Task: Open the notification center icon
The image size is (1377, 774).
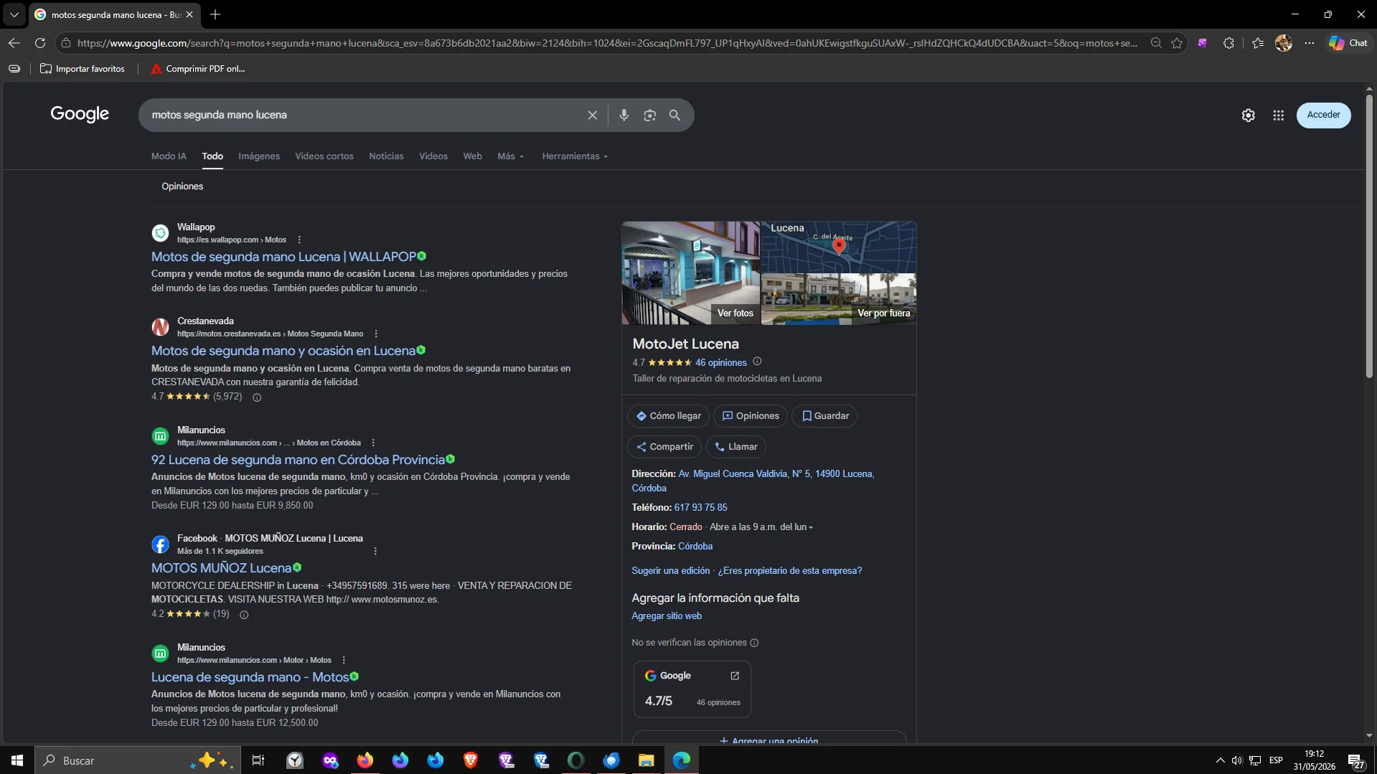Action: coord(1355,760)
